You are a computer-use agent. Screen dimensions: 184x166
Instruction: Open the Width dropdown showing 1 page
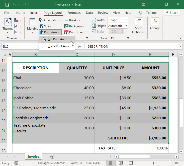point(126,20)
